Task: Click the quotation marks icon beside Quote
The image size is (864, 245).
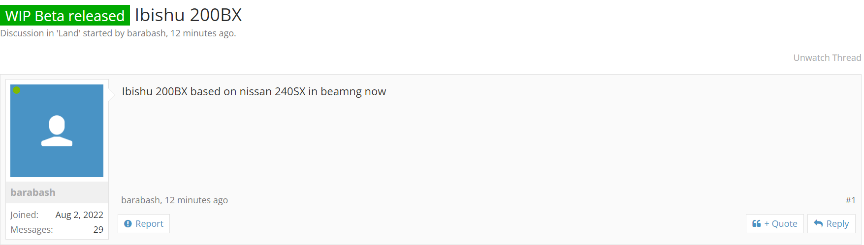Action: pyautogui.click(x=757, y=224)
